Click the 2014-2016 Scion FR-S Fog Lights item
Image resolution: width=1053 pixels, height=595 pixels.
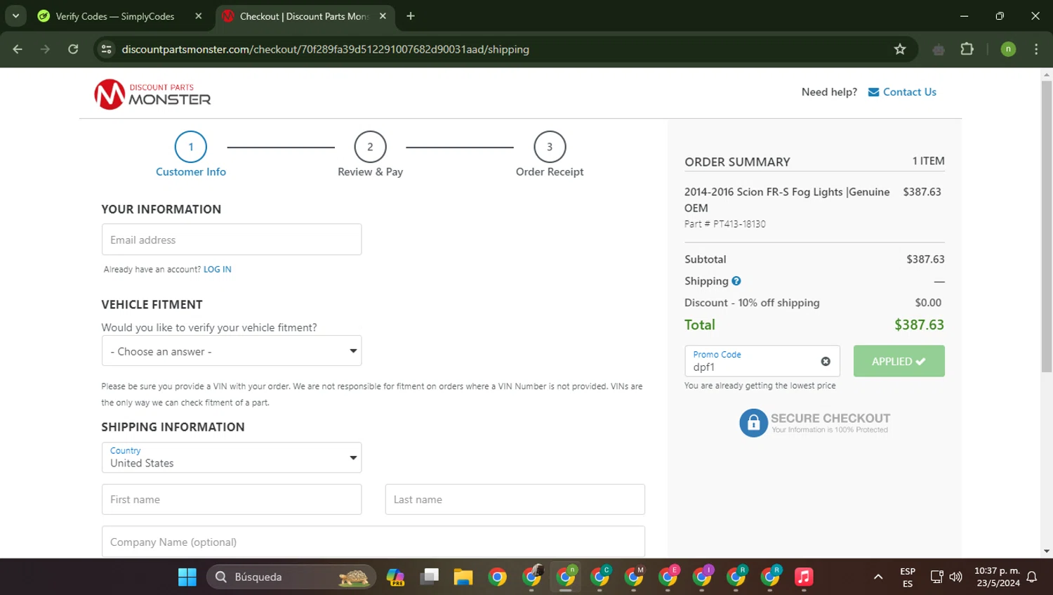coord(787,200)
